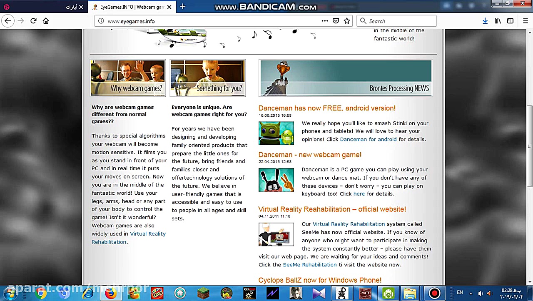This screenshot has height=301, width=533.
Task: Click in the Firefox Search box
Action: [397, 21]
